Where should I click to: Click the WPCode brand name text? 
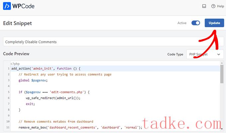24,6
